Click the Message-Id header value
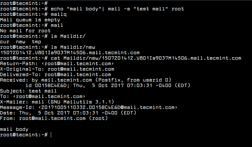Image resolution: width=252 pixels, height=147 pixels. [x=108, y=107]
